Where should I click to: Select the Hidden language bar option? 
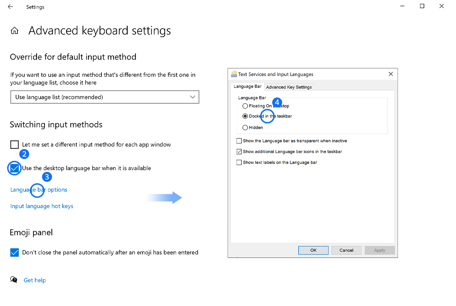(x=245, y=127)
